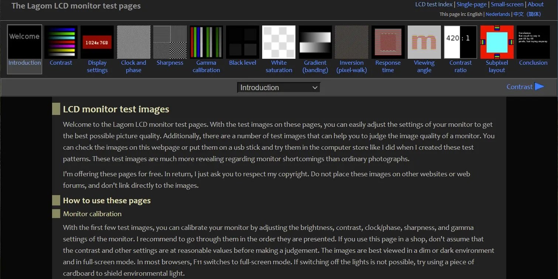The image size is (558, 279).
Task: Select the Gradient banding test
Action: click(x=315, y=42)
